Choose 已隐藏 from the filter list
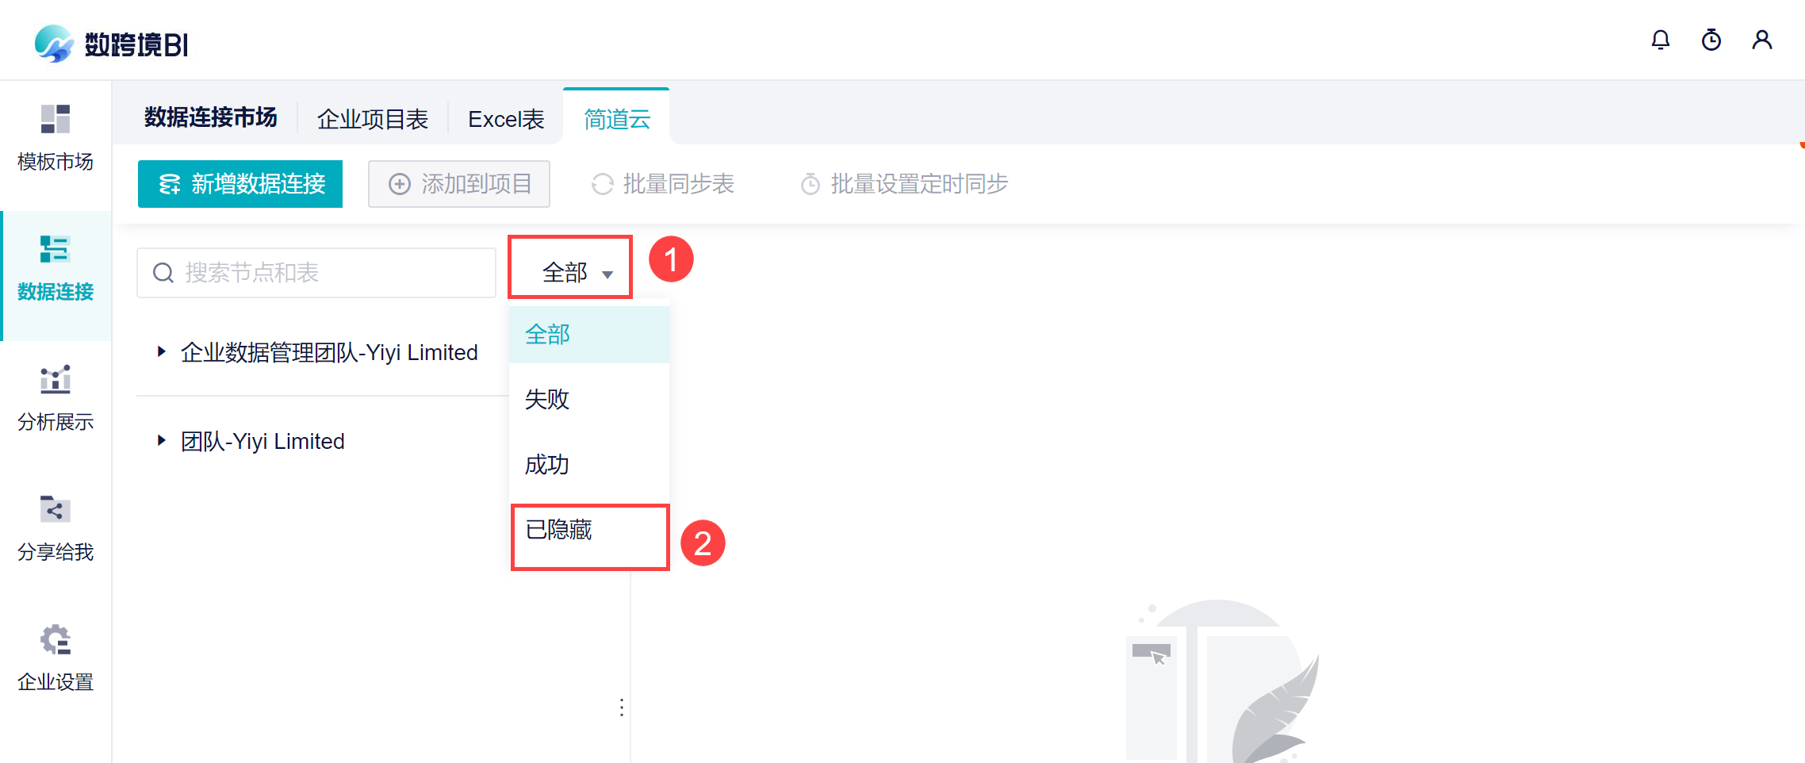 pos(558,530)
